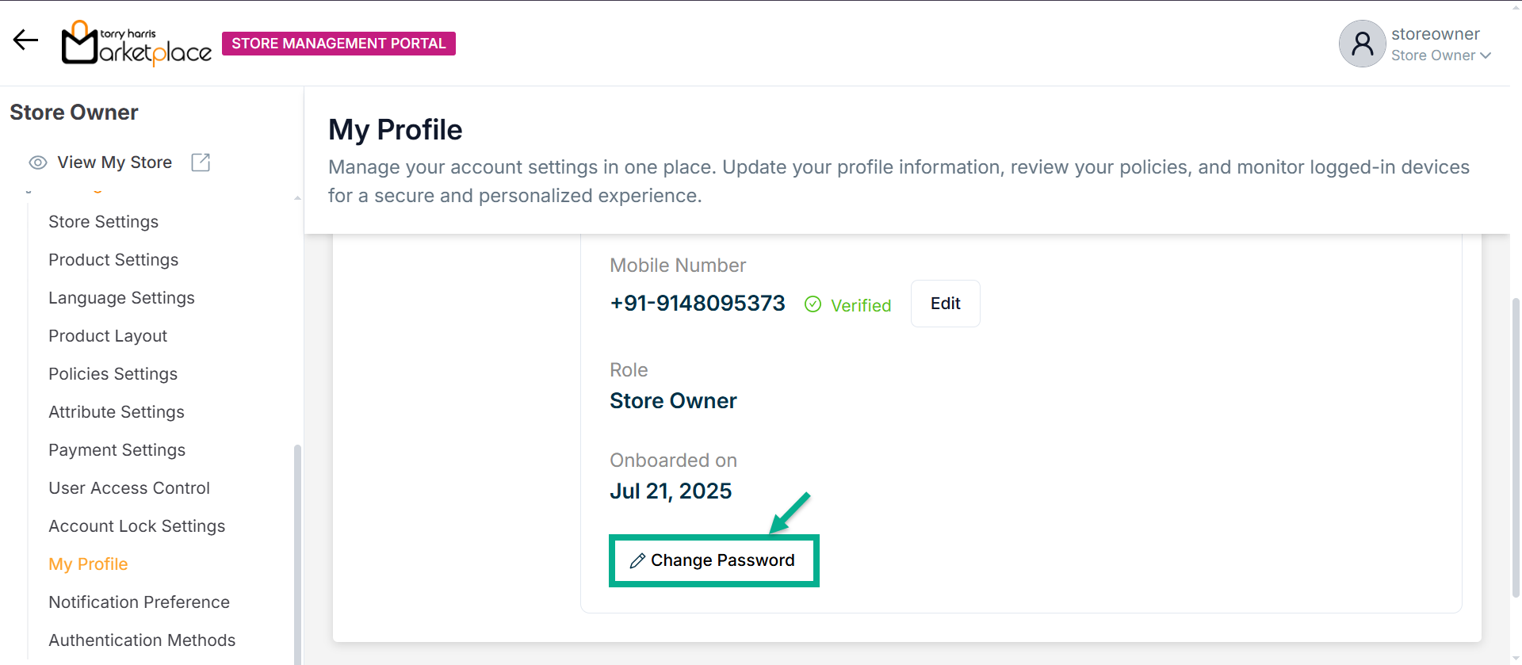The height and width of the screenshot is (665, 1522).
Task: Open Language Settings
Action: tap(121, 298)
